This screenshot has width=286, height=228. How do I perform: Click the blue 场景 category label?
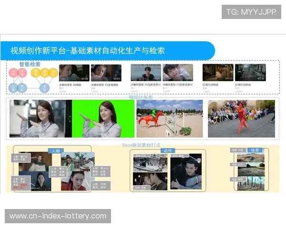(255, 150)
